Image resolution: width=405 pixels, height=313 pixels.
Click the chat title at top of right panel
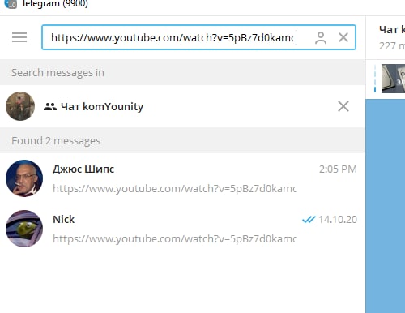pyautogui.click(x=392, y=30)
